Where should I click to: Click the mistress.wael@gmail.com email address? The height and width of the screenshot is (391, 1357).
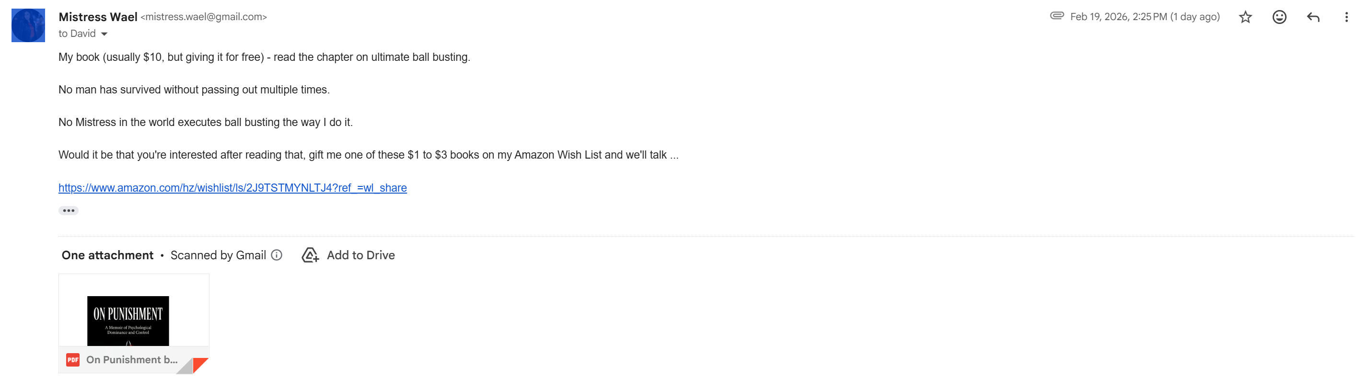pyautogui.click(x=204, y=17)
